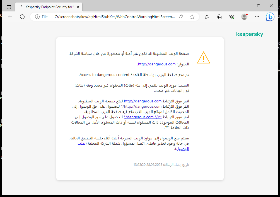Screen dimensions: 280x197
Task: Open the Favorites bar menu
Action: click(x=207, y=17)
